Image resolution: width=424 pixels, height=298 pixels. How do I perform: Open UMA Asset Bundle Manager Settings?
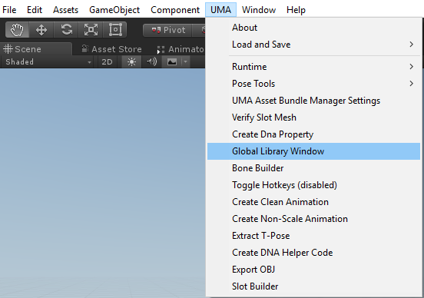[313, 101]
